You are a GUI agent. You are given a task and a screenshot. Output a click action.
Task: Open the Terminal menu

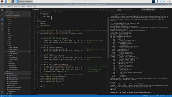29,6
